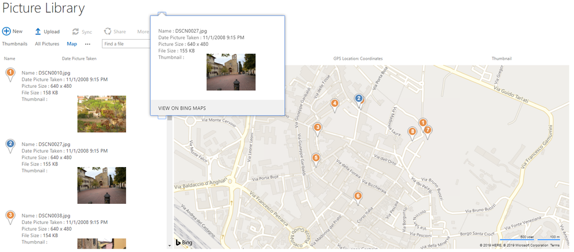Viewport: 574px width, 252px height.
Task: Click the thumbnail in map popup
Action: point(231,72)
